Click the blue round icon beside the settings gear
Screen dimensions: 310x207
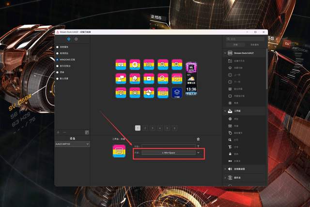tap(69, 39)
